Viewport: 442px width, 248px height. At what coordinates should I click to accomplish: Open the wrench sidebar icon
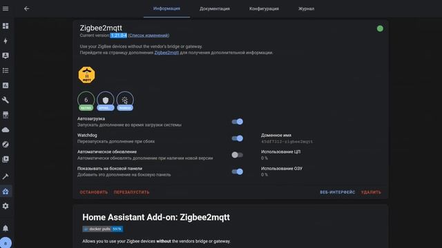(x=6, y=100)
